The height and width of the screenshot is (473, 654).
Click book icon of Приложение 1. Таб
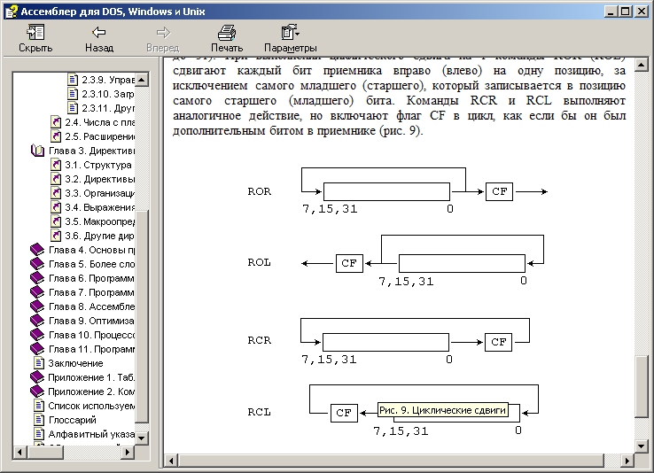click(37, 377)
